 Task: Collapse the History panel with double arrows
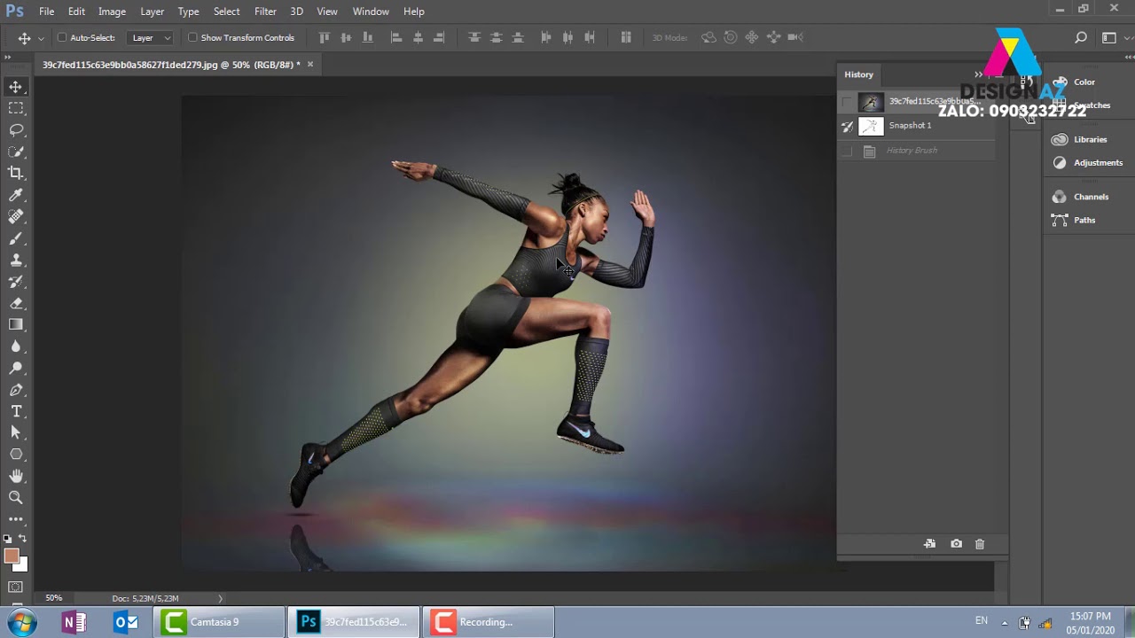pyautogui.click(x=979, y=74)
